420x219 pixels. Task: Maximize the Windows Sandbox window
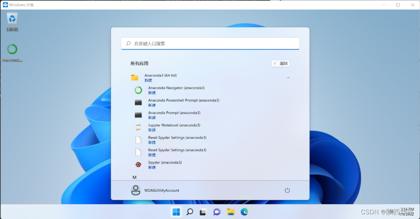click(x=398, y=5)
